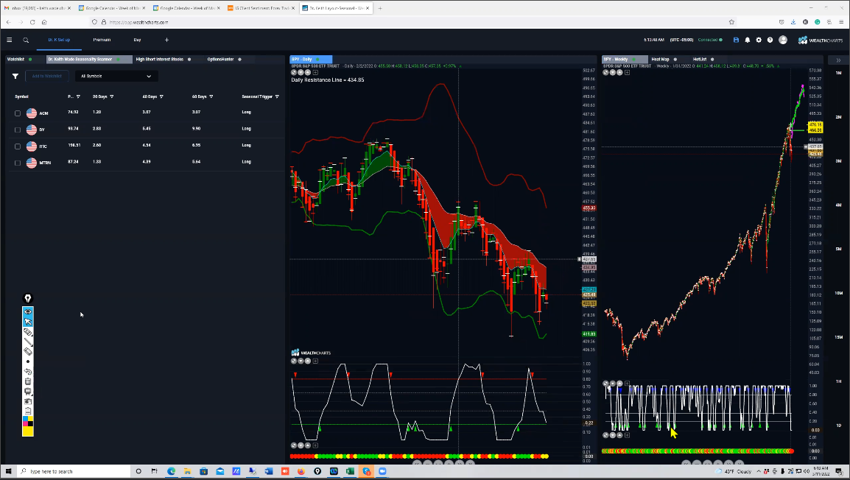Check the ACN row checkbox
Image resolution: width=850 pixels, height=480 pixels.
pos(18,113)
